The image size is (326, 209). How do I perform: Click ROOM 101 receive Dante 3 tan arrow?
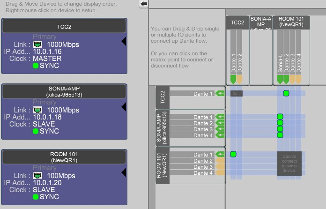tap(220, 166)
